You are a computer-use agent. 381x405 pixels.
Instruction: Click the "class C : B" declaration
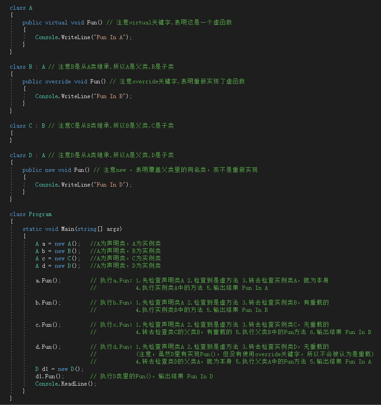27,126
